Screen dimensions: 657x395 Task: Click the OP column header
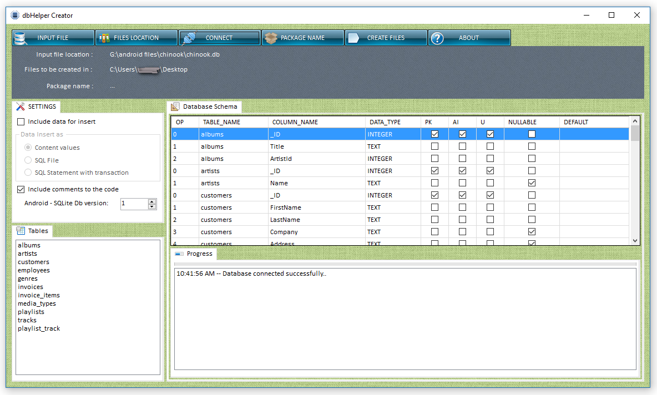185,122
